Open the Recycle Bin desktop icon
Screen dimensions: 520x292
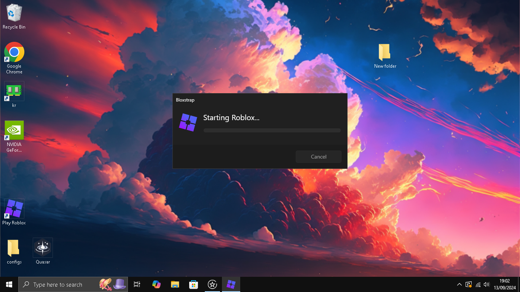[14, 17]
